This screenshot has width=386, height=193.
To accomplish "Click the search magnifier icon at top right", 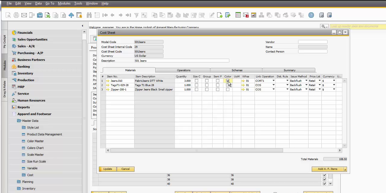I will pos(324,27).
